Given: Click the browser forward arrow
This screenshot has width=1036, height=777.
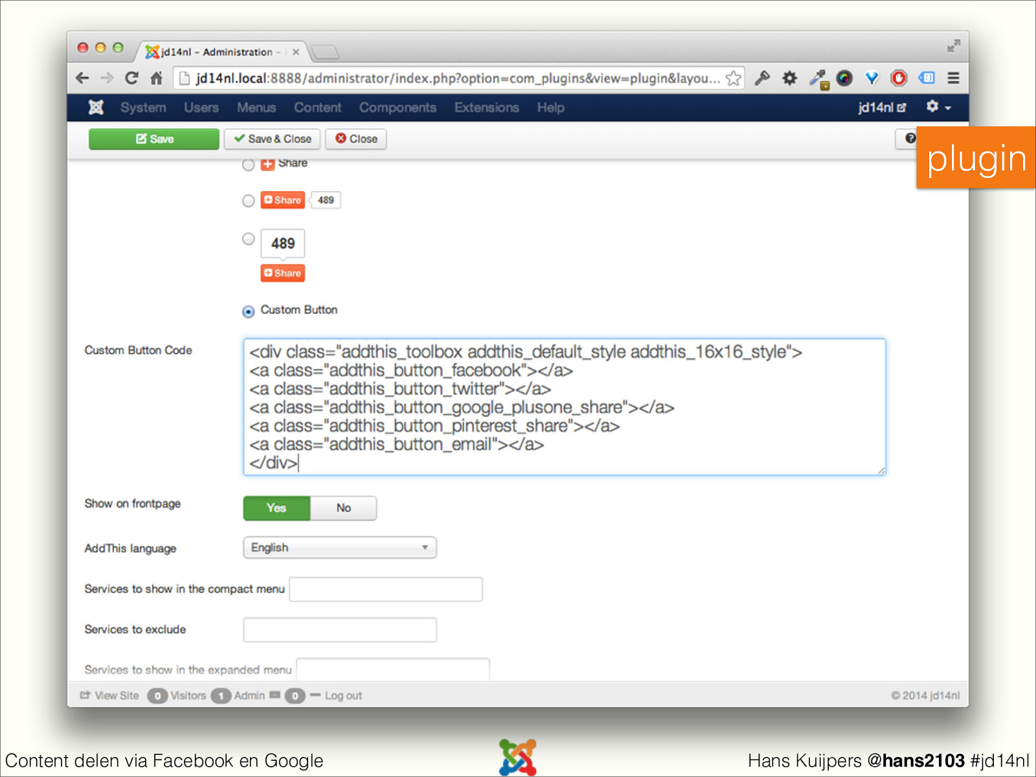Looking at the screenshot, I should click(107, 78).
